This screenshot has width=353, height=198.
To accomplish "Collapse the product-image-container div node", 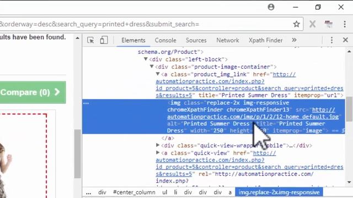I will coord(152,67).
